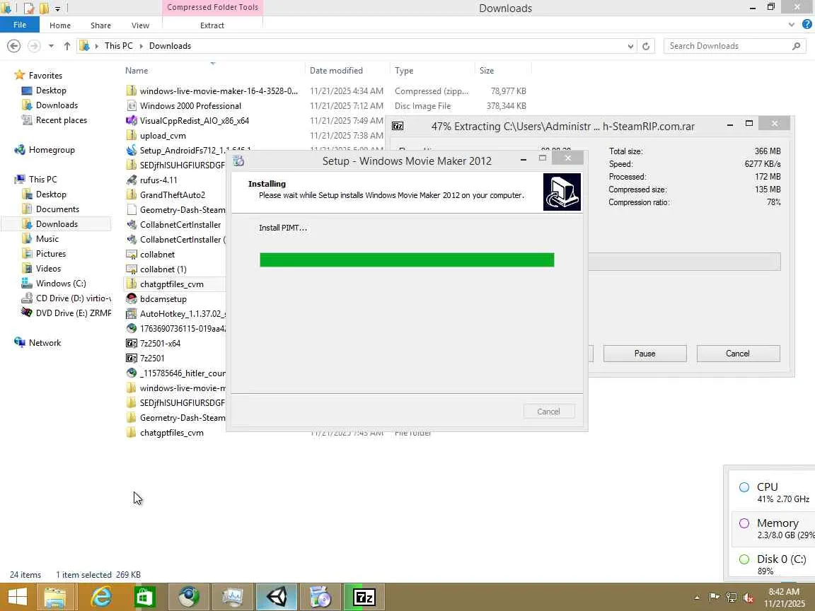The image size is (815, 611).
Task: Select the Memory performance item
Action: [x=773, y=528]
